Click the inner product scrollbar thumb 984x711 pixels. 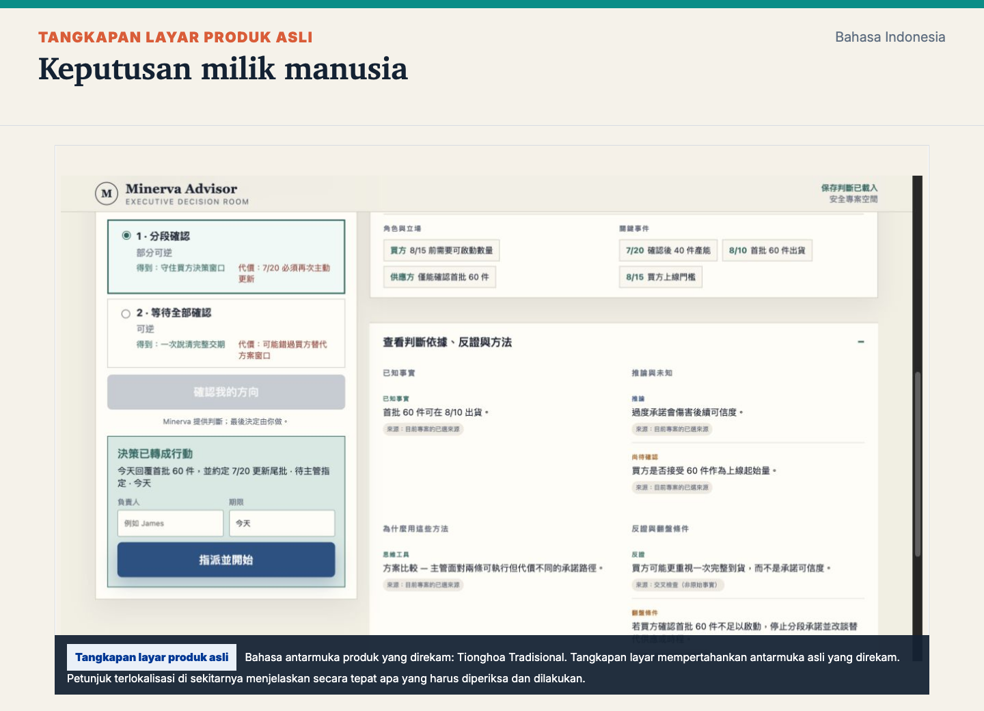(x=918, y=465)
